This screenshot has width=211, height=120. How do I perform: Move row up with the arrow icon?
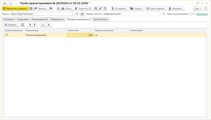[x=30, y=25]
